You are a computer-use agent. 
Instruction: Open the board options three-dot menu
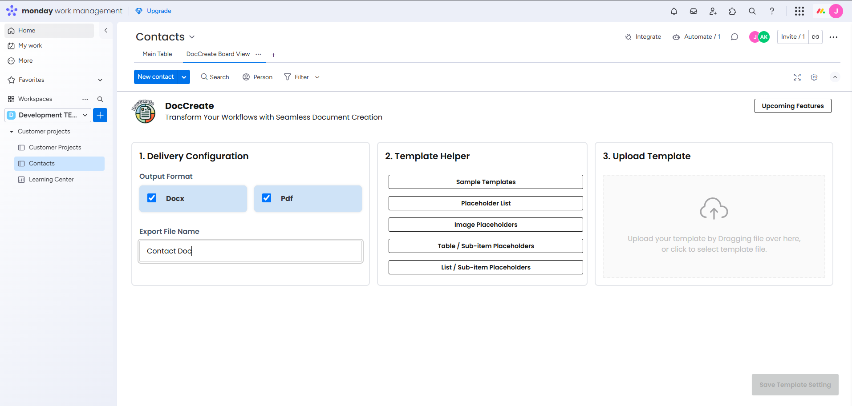834,37
